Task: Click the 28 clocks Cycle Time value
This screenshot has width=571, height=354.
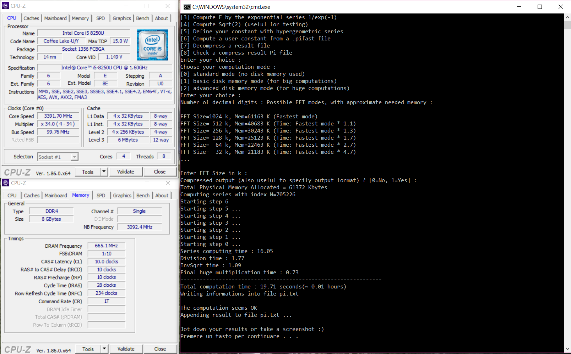Action: [x=107, y=285]
